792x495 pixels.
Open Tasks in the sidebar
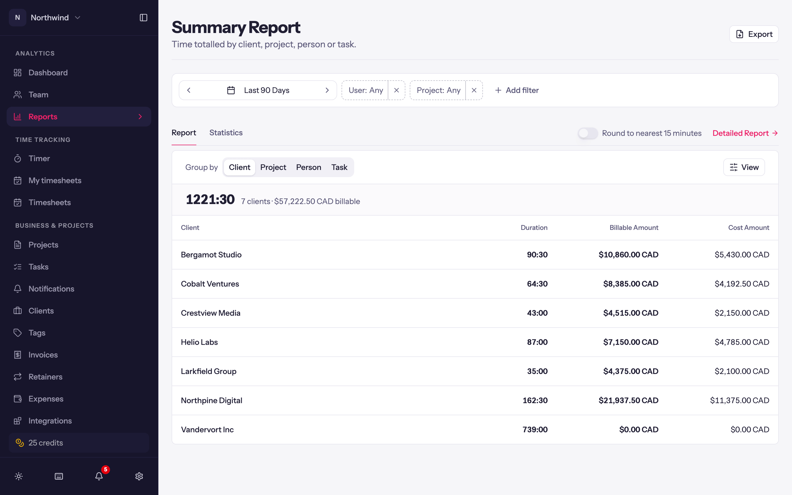coord(79,267)
